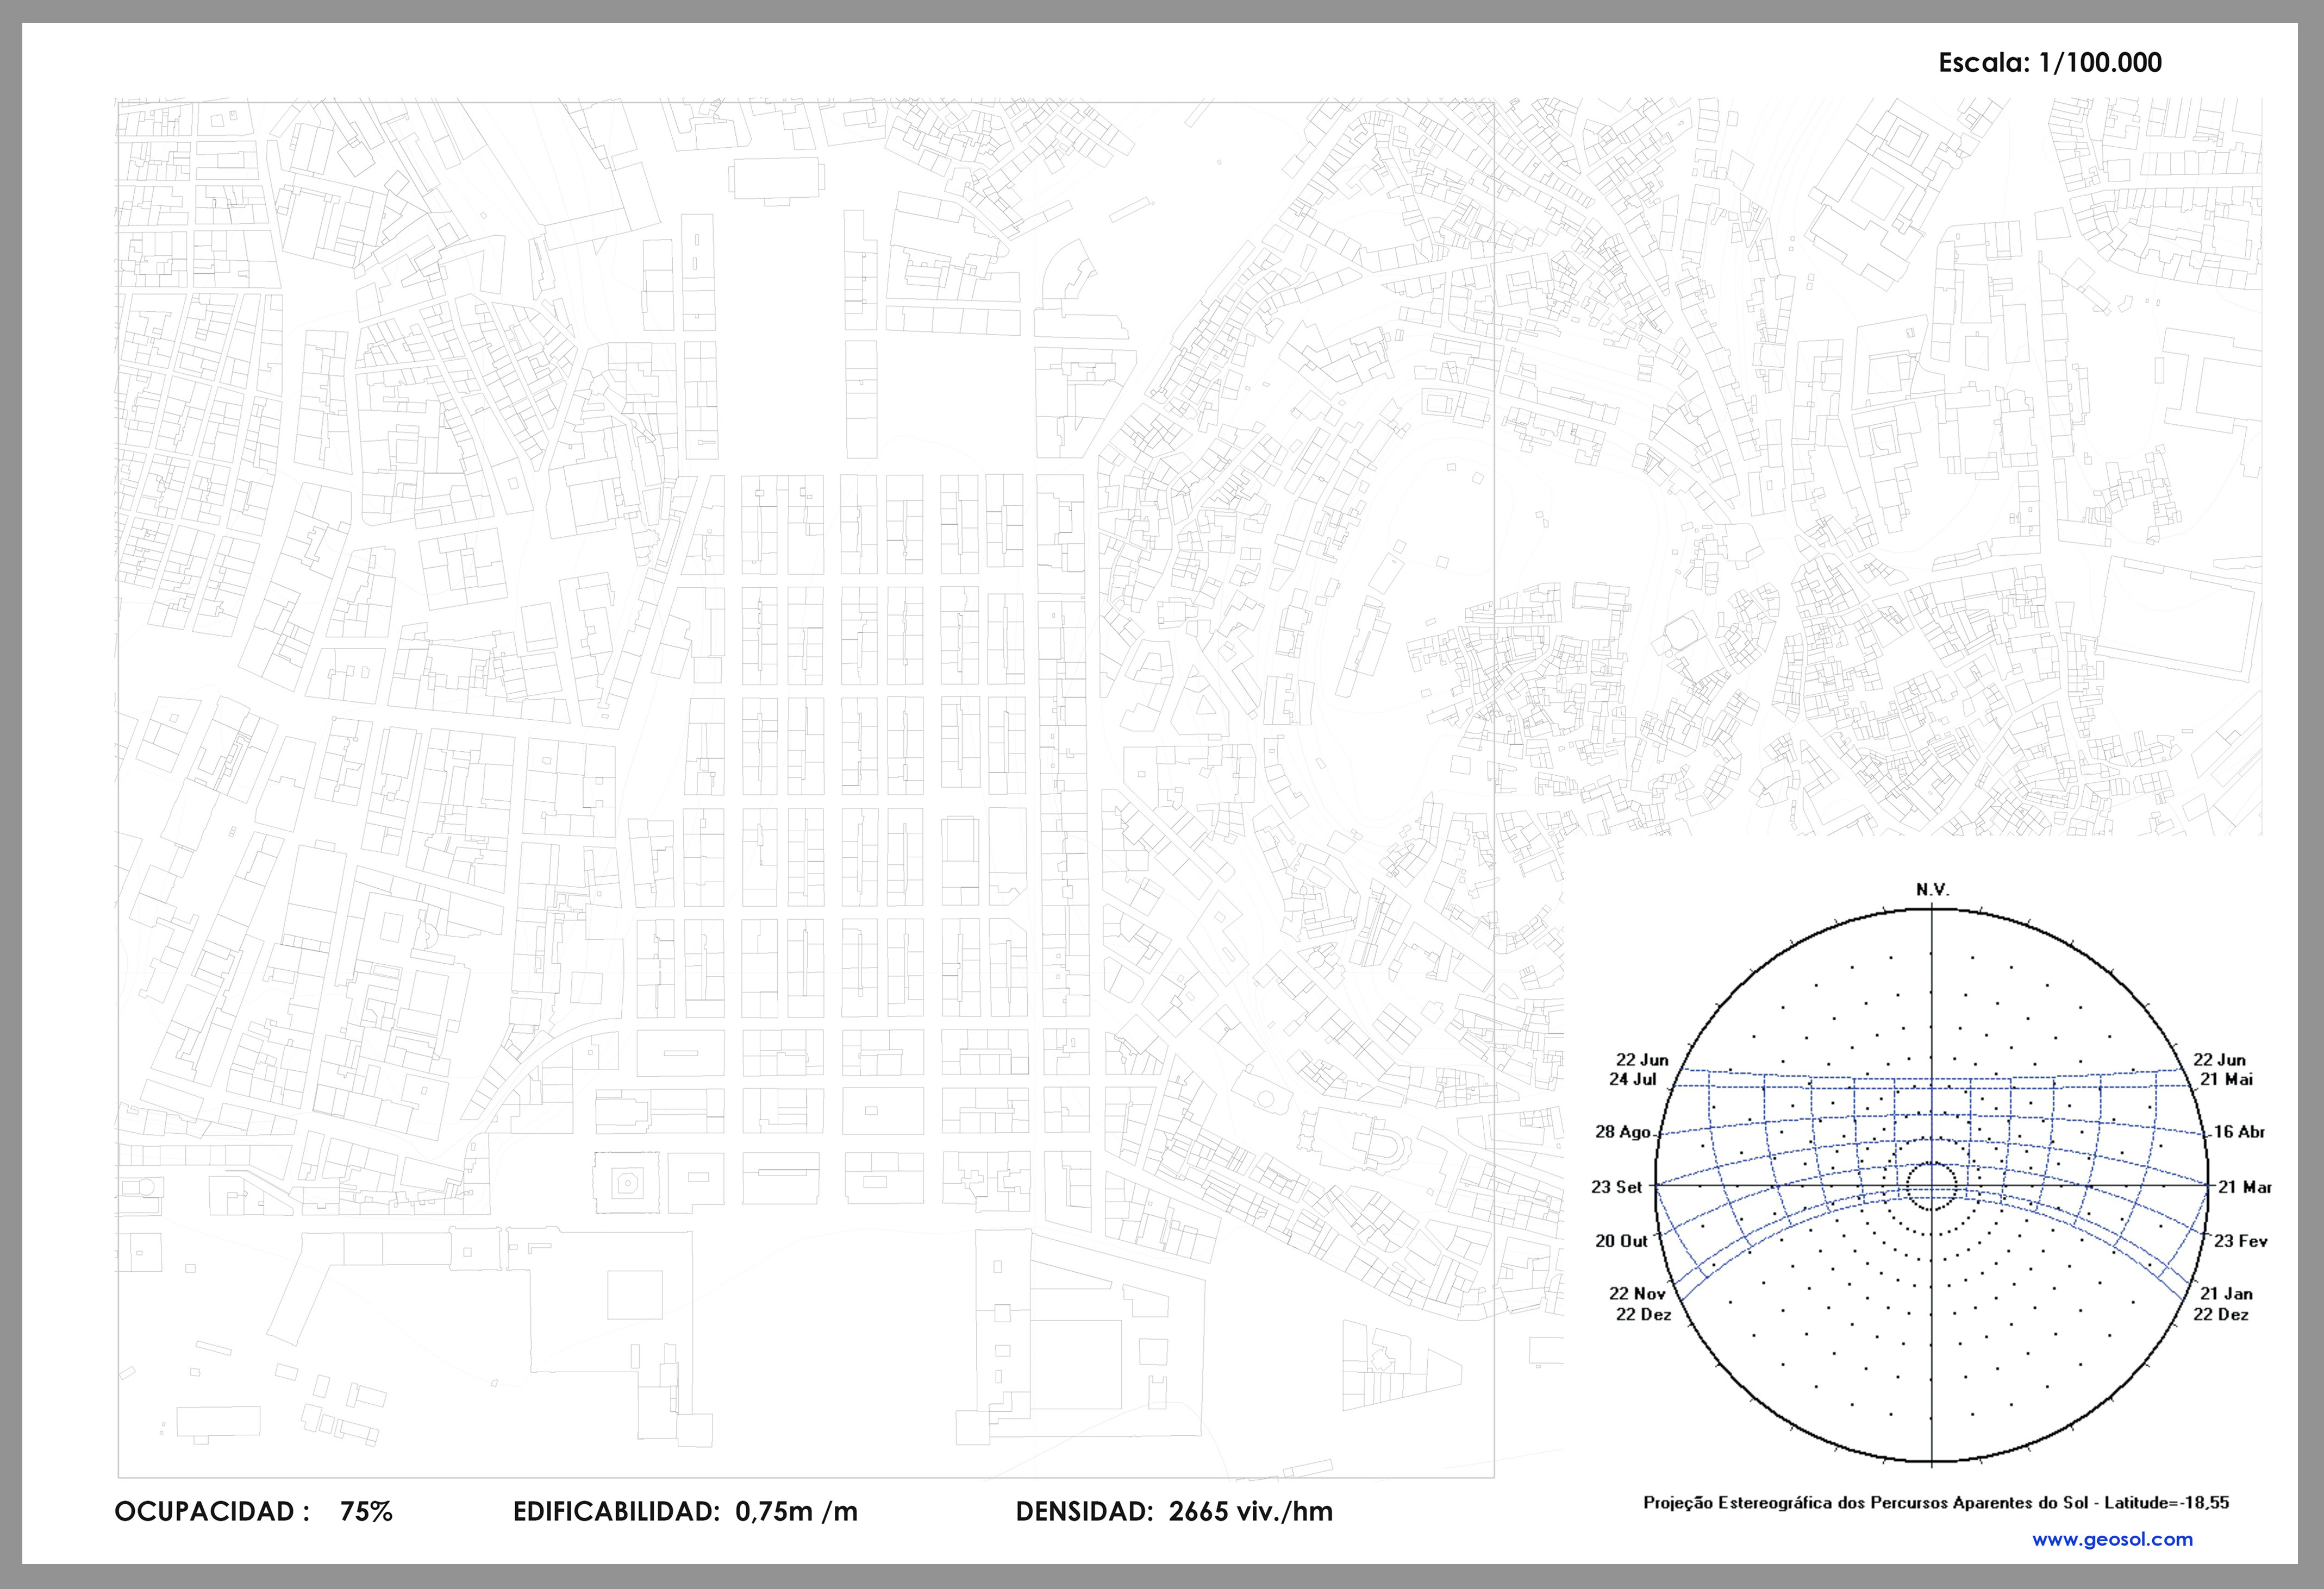The image size is (2324, 1589).
Task: Click the "21 Jan" date label
Action: pos(2227,1293)
